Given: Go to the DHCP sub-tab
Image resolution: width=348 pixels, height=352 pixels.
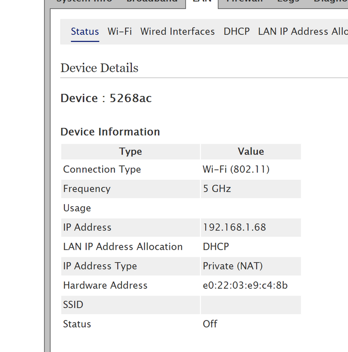Looking at the screenshot, I should pos(236,32).
